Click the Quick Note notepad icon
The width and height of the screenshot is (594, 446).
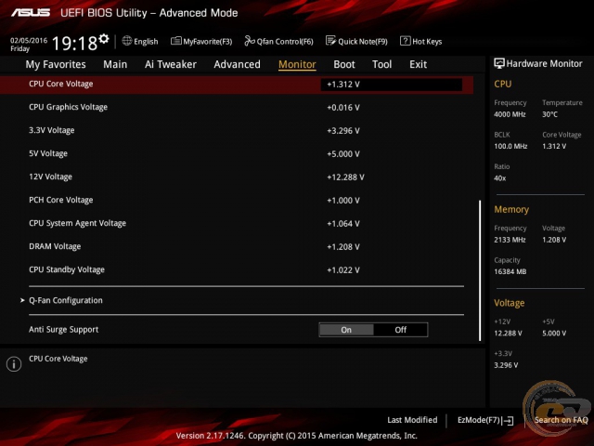(330, 41)
